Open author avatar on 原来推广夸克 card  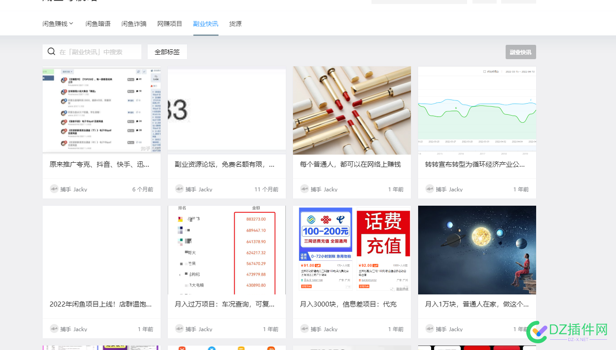[54, 189]
